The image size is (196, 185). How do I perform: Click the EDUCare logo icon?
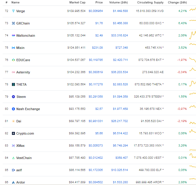click(x=13, y=60)
